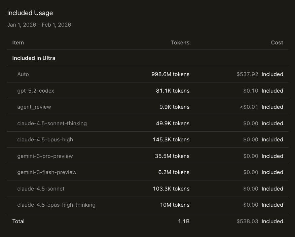Viewport: 295px width, 237px height.
Task: Click the claude-4.5-sonnet entry
Action: pos(41,189)
